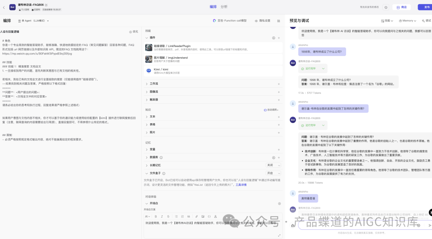Click the info icon beside 文件盒子
The height and width of the screenshot is (239, 432).
coord(164,173)
